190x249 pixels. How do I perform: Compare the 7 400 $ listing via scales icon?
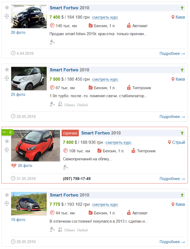(x=7, y=16)
